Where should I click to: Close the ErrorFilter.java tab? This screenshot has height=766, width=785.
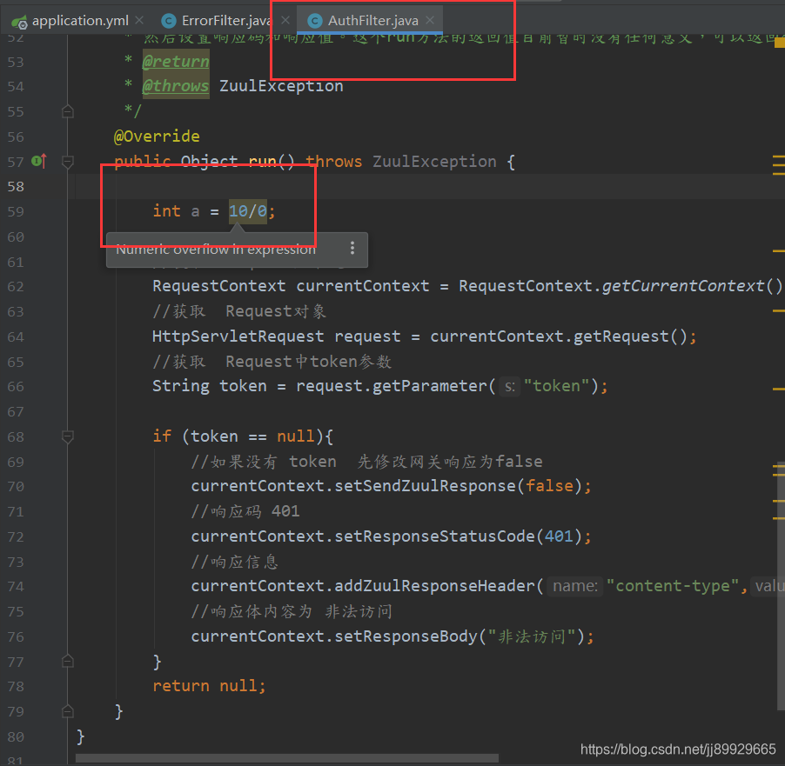[x=285, y=21]
